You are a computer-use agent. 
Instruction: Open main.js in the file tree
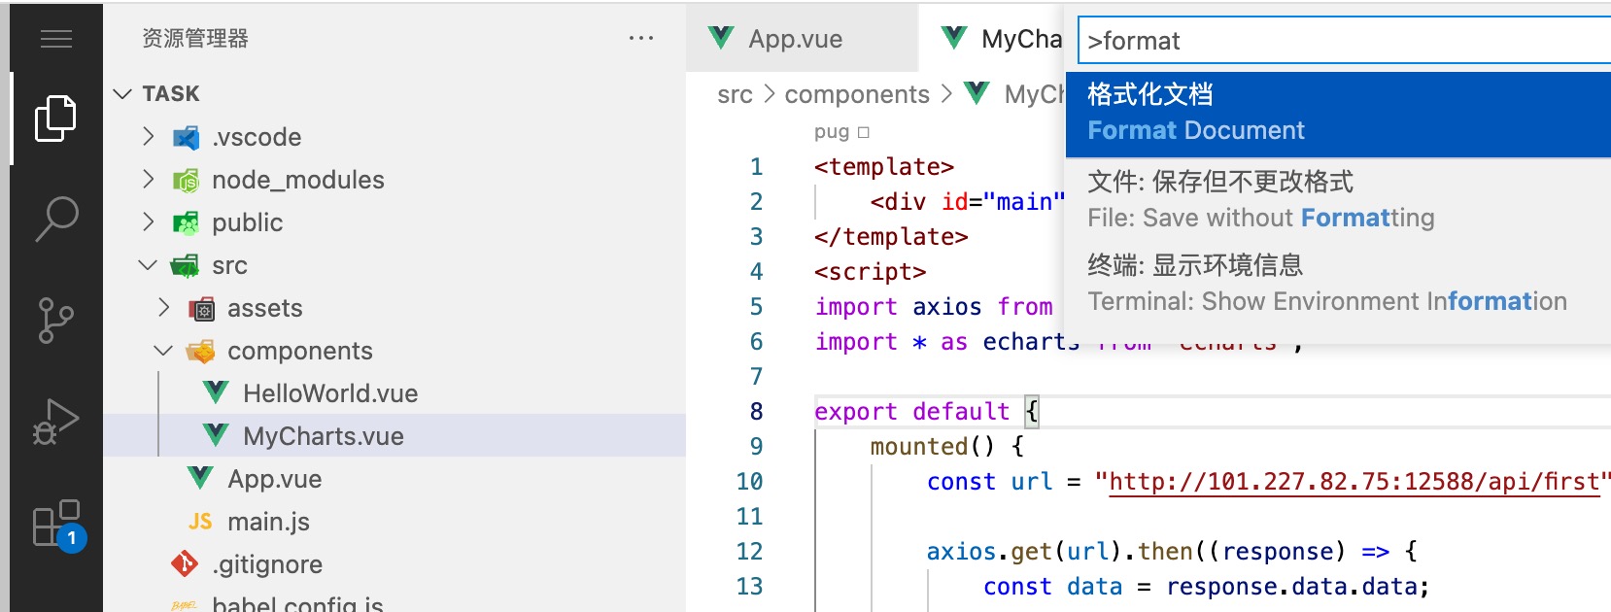click(268, 522)
